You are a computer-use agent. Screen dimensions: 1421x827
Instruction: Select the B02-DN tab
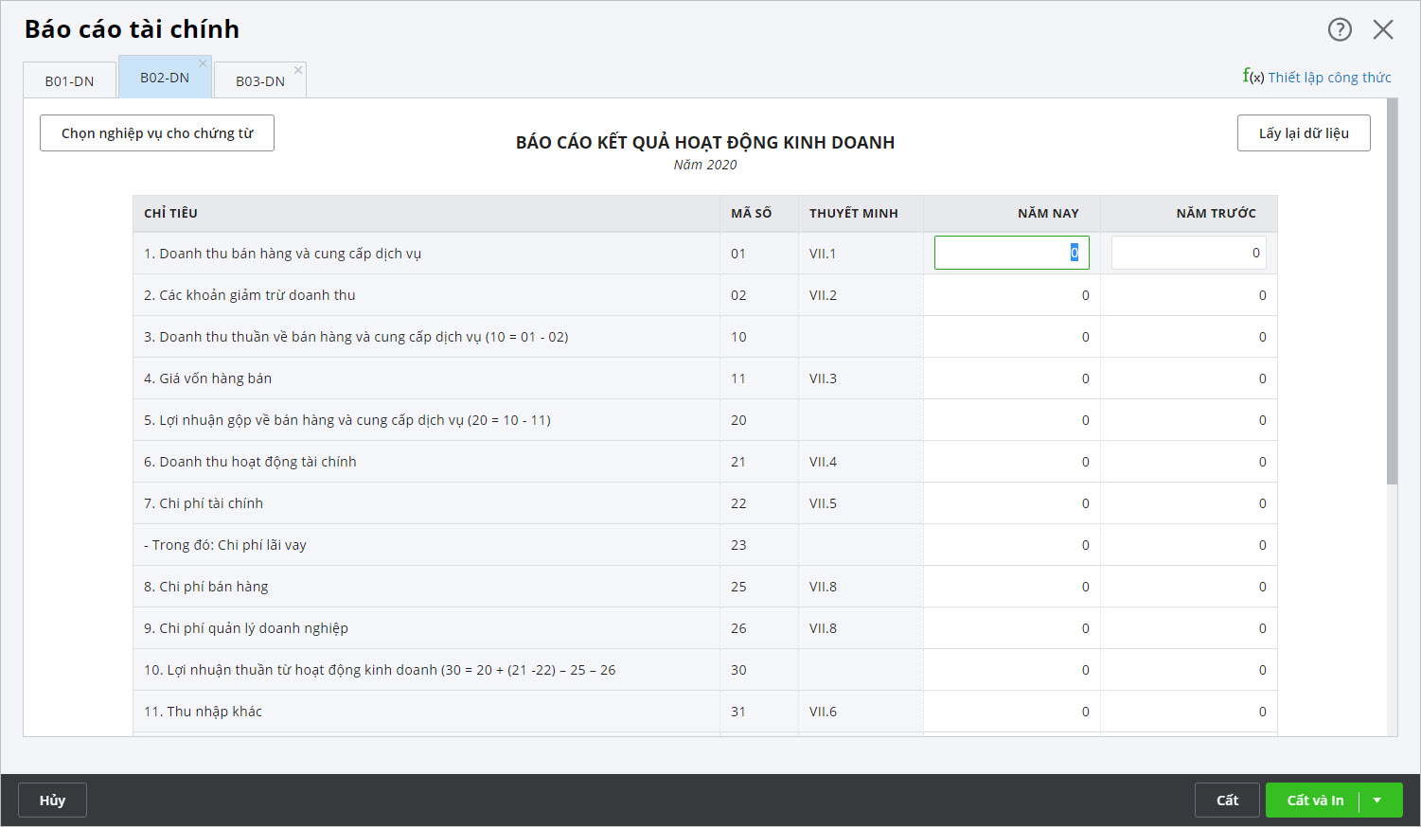point(164,78)
